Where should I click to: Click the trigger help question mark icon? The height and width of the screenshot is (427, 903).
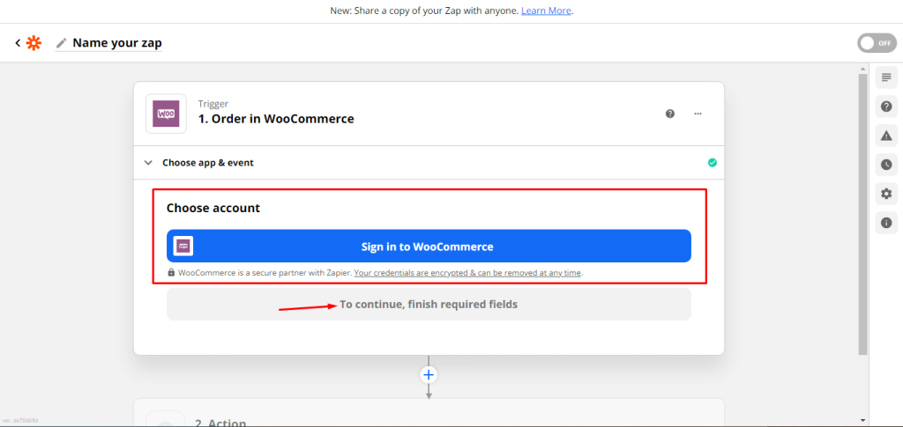coord(670,114)
